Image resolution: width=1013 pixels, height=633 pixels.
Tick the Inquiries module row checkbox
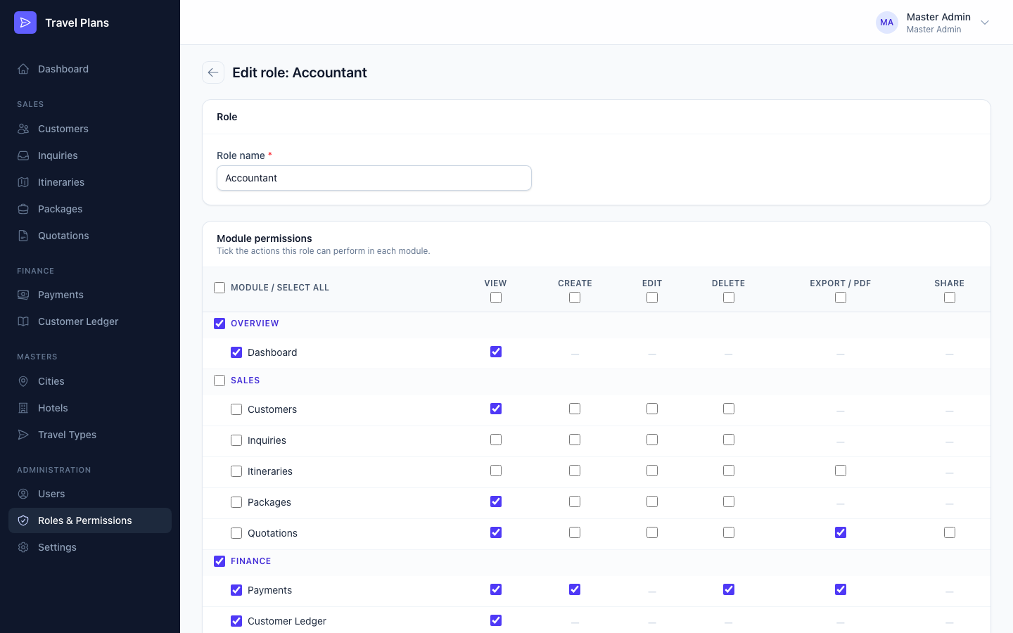pos(236,440)
